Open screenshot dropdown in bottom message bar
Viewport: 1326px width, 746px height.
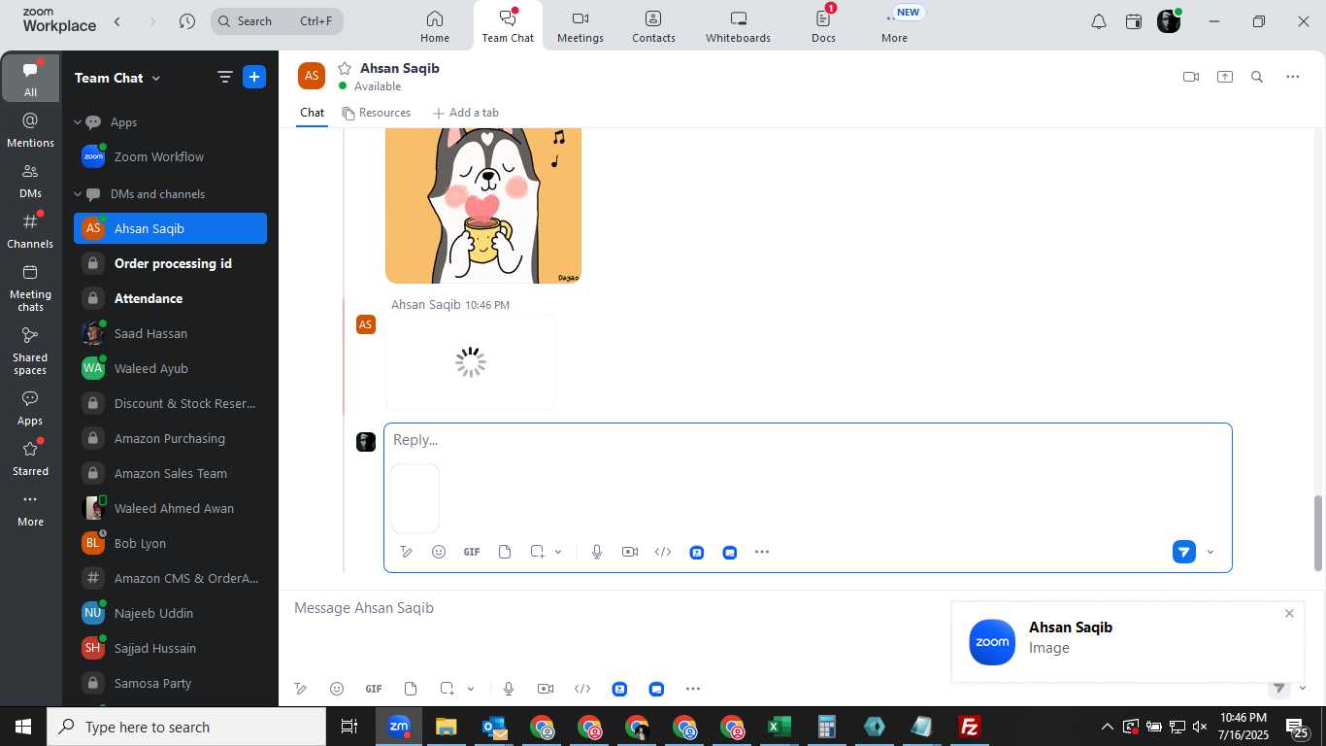point(471,689)
